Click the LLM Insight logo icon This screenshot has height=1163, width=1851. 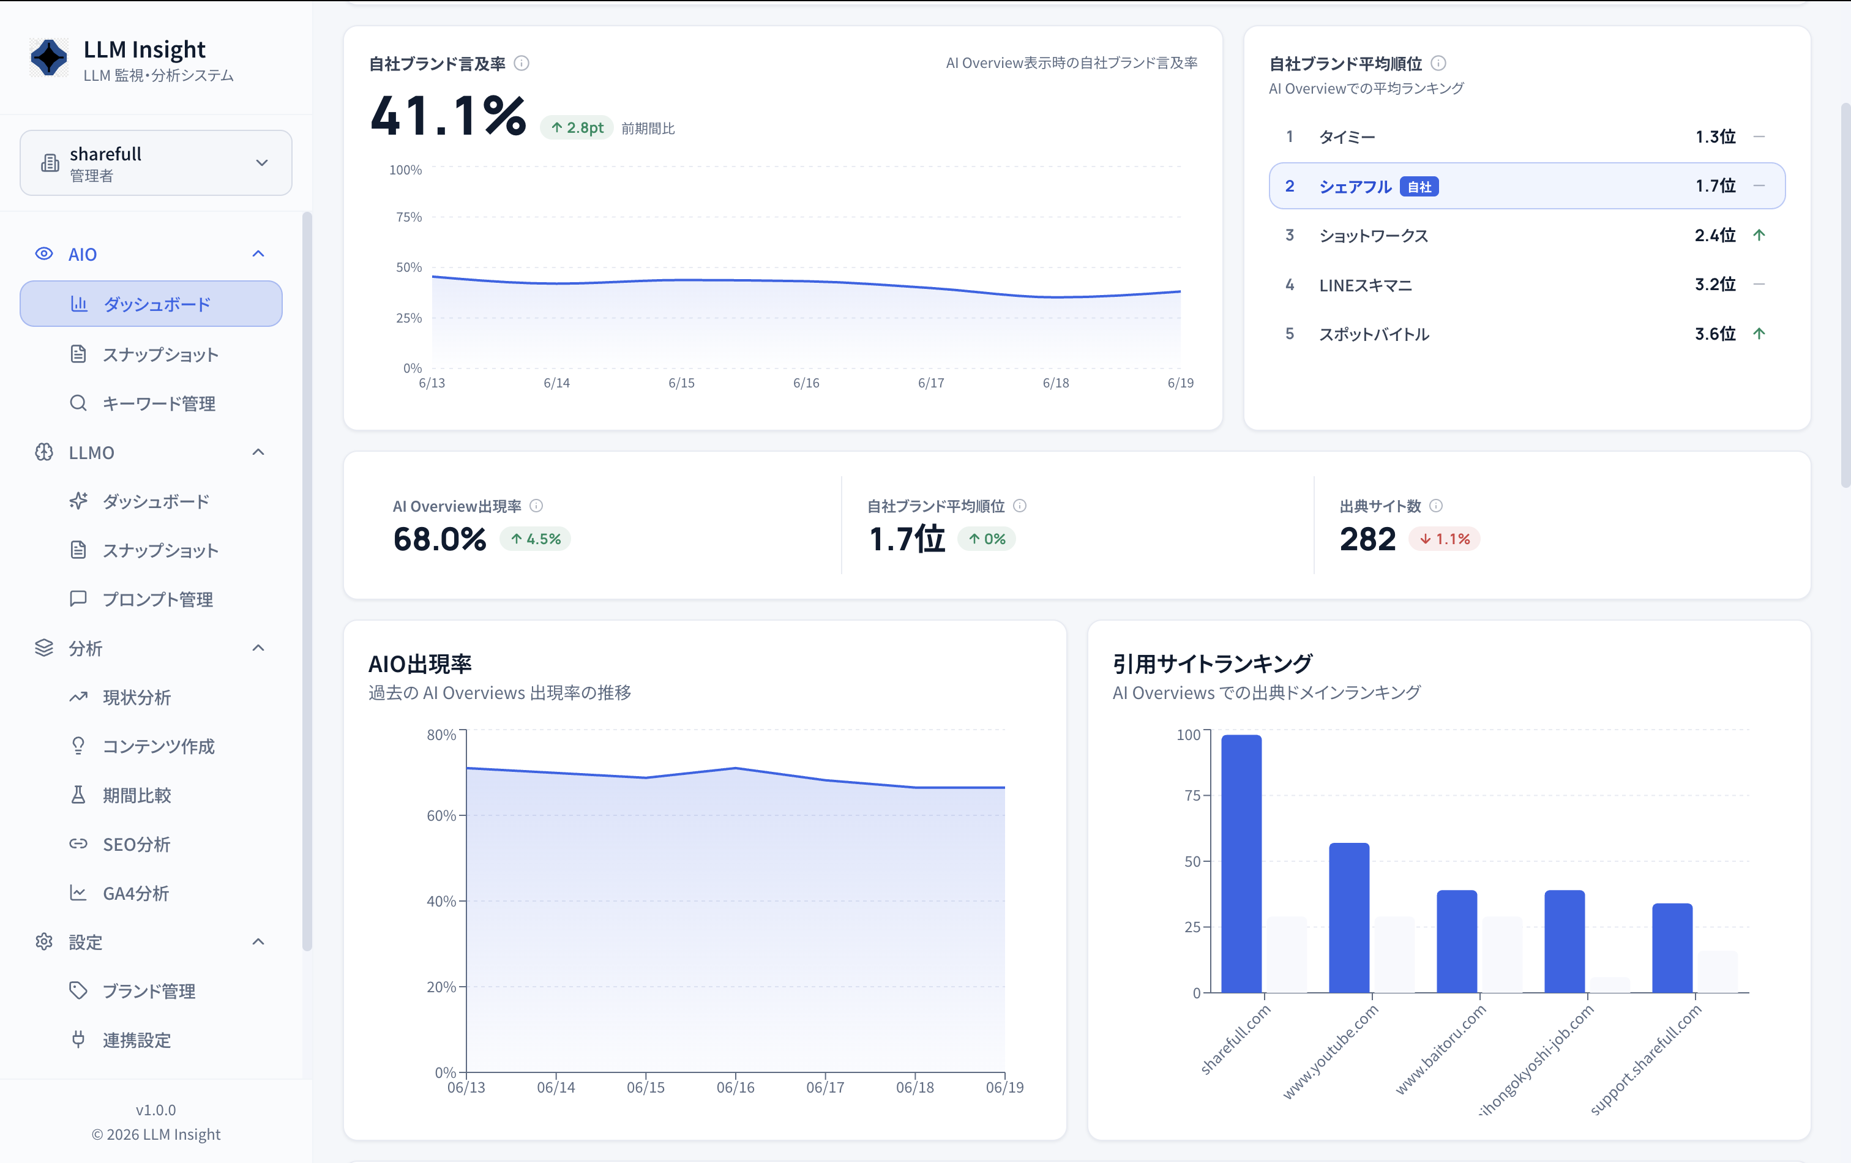coord(48,58)
